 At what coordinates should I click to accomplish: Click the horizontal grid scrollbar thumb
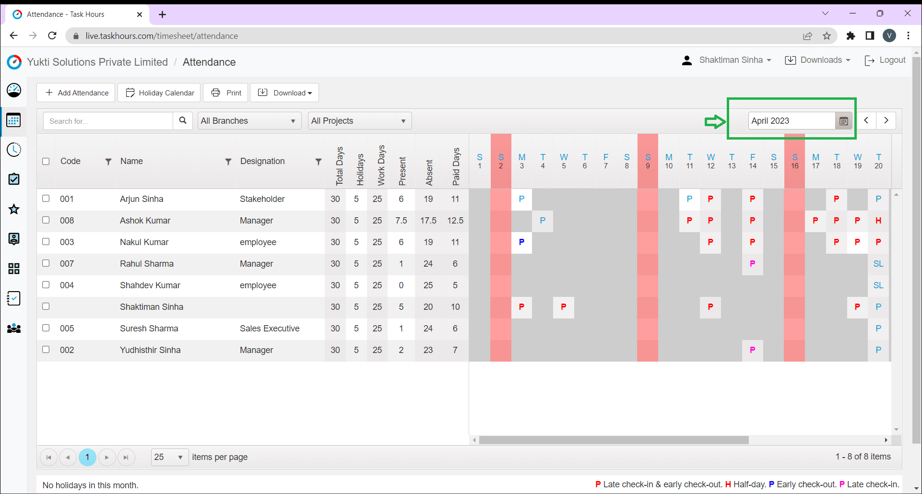(614, 440)
